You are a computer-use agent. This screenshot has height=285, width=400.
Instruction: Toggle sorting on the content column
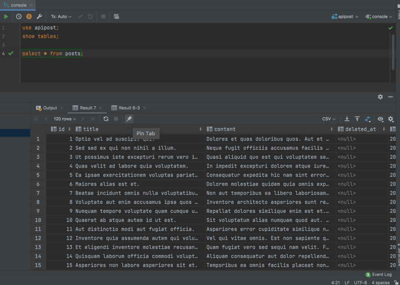[x=332, y=129]
